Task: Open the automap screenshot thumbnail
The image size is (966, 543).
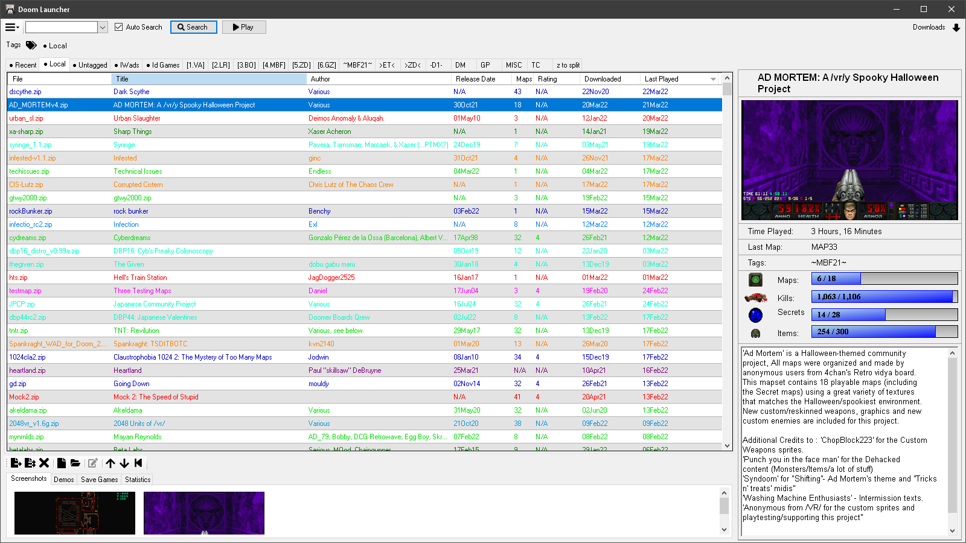Action: pyautogui.click(x=75, y=513)
